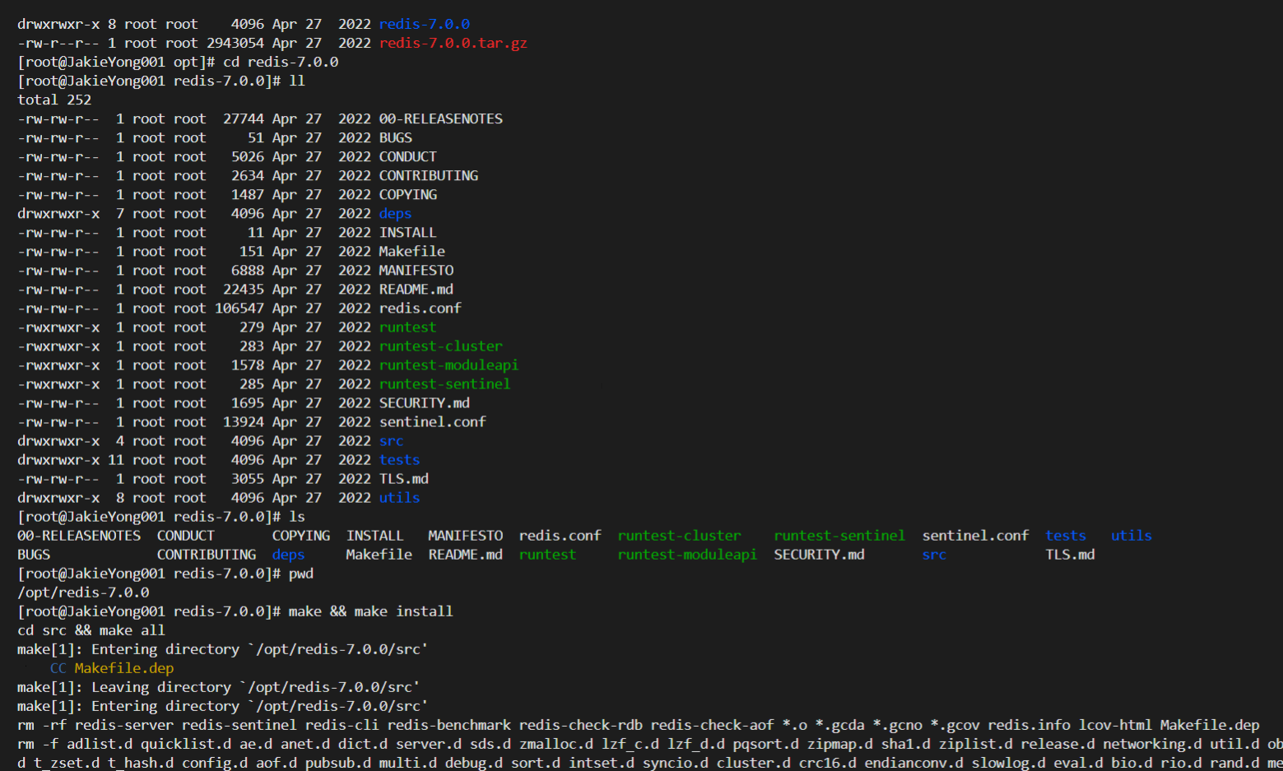Click MANIFESTO in the ls column output

pos(466,535)
